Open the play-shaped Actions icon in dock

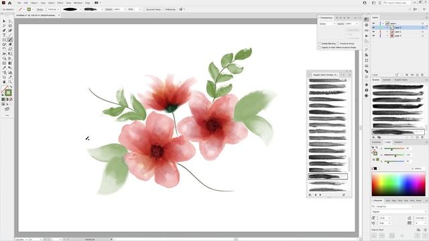pyautogui.click(x=367, y=35)
